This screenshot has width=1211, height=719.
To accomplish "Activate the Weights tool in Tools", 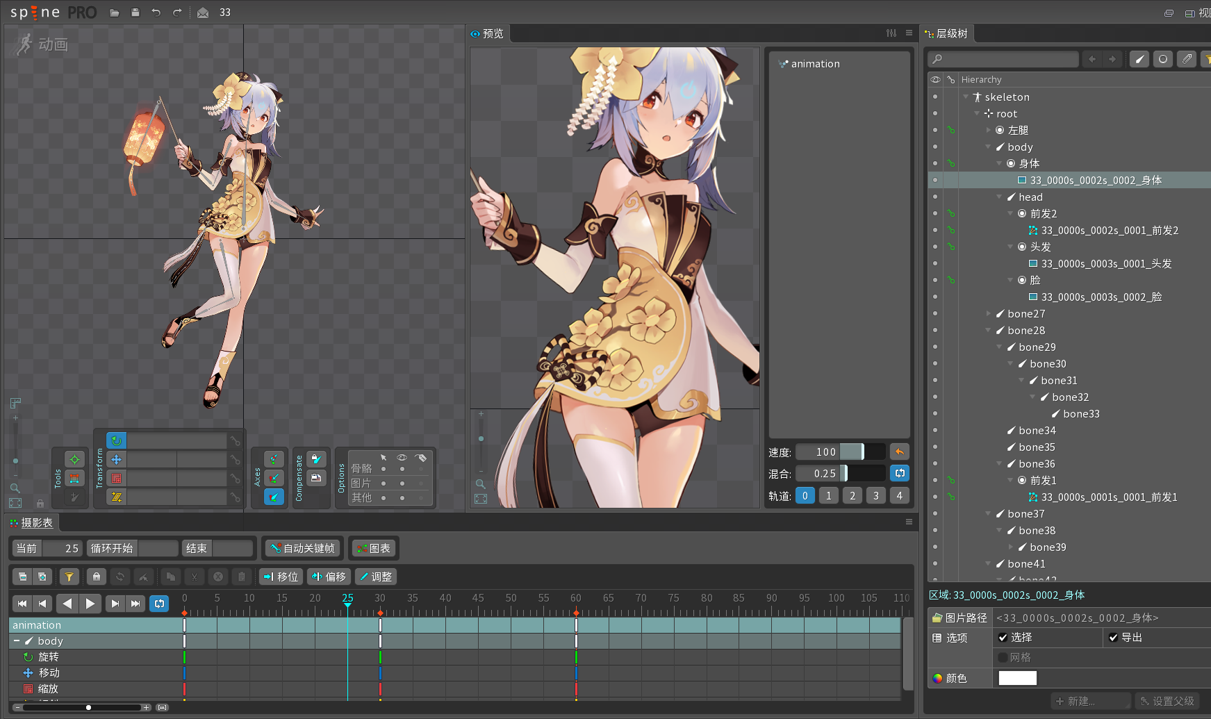I will 74,478.
